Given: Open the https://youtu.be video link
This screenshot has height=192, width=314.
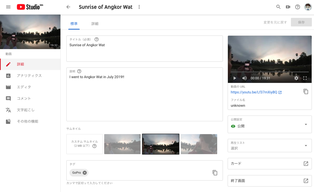Looking at the screenshot, I should pyautogui.click(x=253, y=92).
